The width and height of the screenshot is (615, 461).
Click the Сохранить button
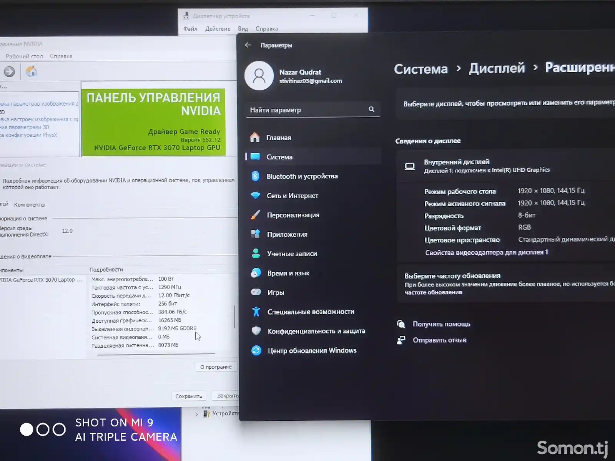pos(189,396)
